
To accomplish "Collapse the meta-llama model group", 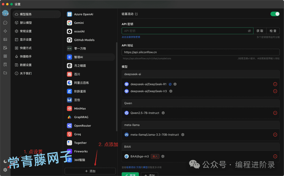I will [x=201, y=125].
